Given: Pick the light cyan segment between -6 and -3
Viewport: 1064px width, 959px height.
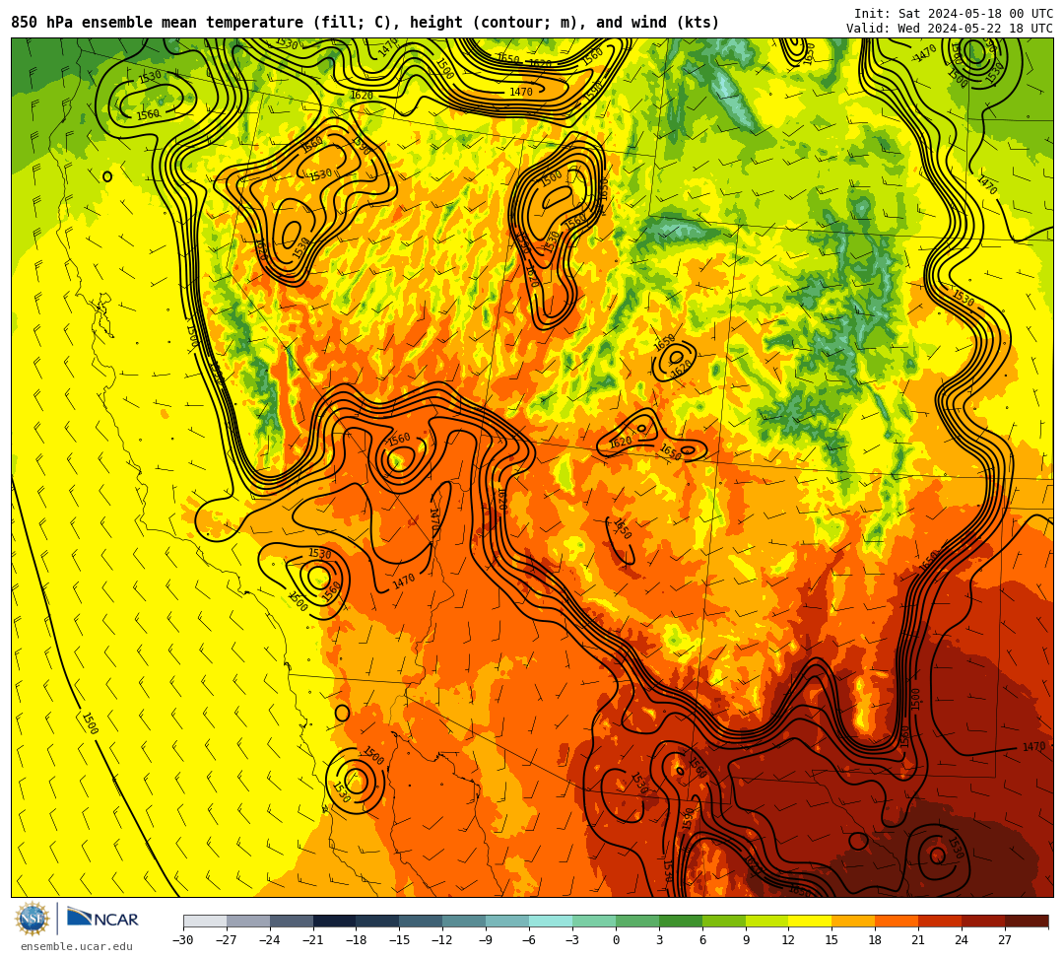Looking at the screenshot, I should coord(551,921).
